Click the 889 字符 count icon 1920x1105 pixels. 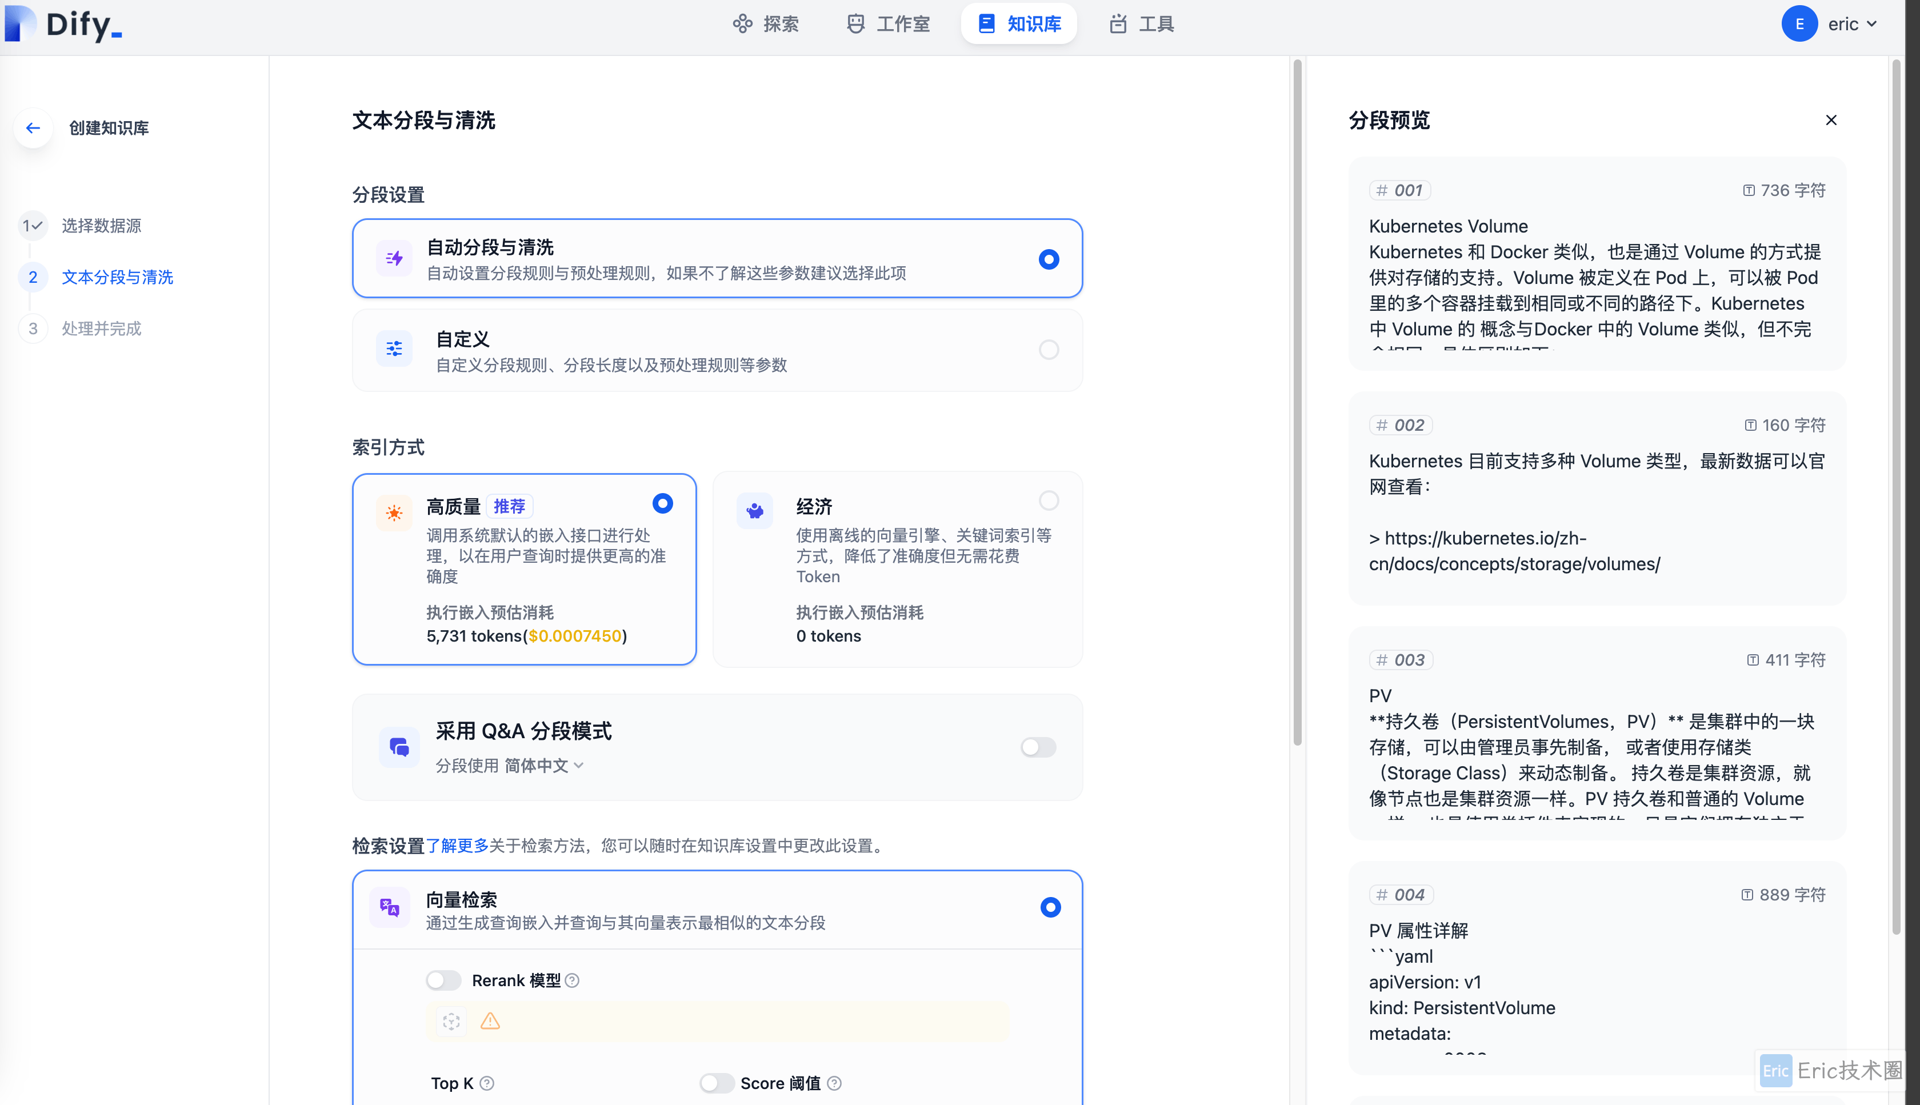pyautogui.click(x=1747, y=895)
